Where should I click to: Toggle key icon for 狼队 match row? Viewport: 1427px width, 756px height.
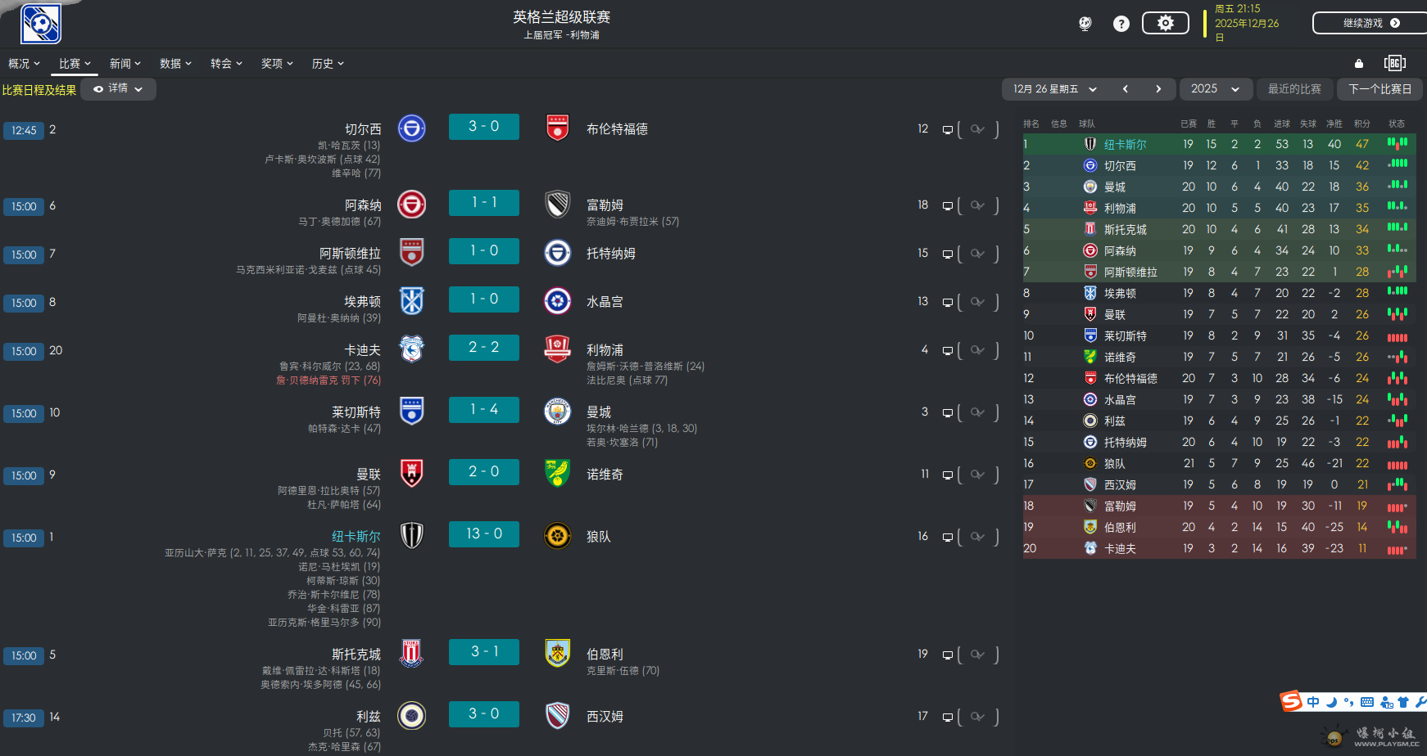pyautogui.click(x=977, y=537)
